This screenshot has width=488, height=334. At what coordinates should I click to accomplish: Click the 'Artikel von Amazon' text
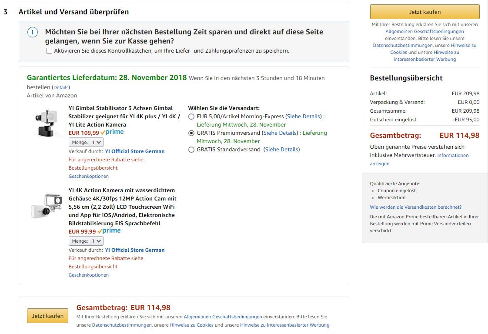52,96
